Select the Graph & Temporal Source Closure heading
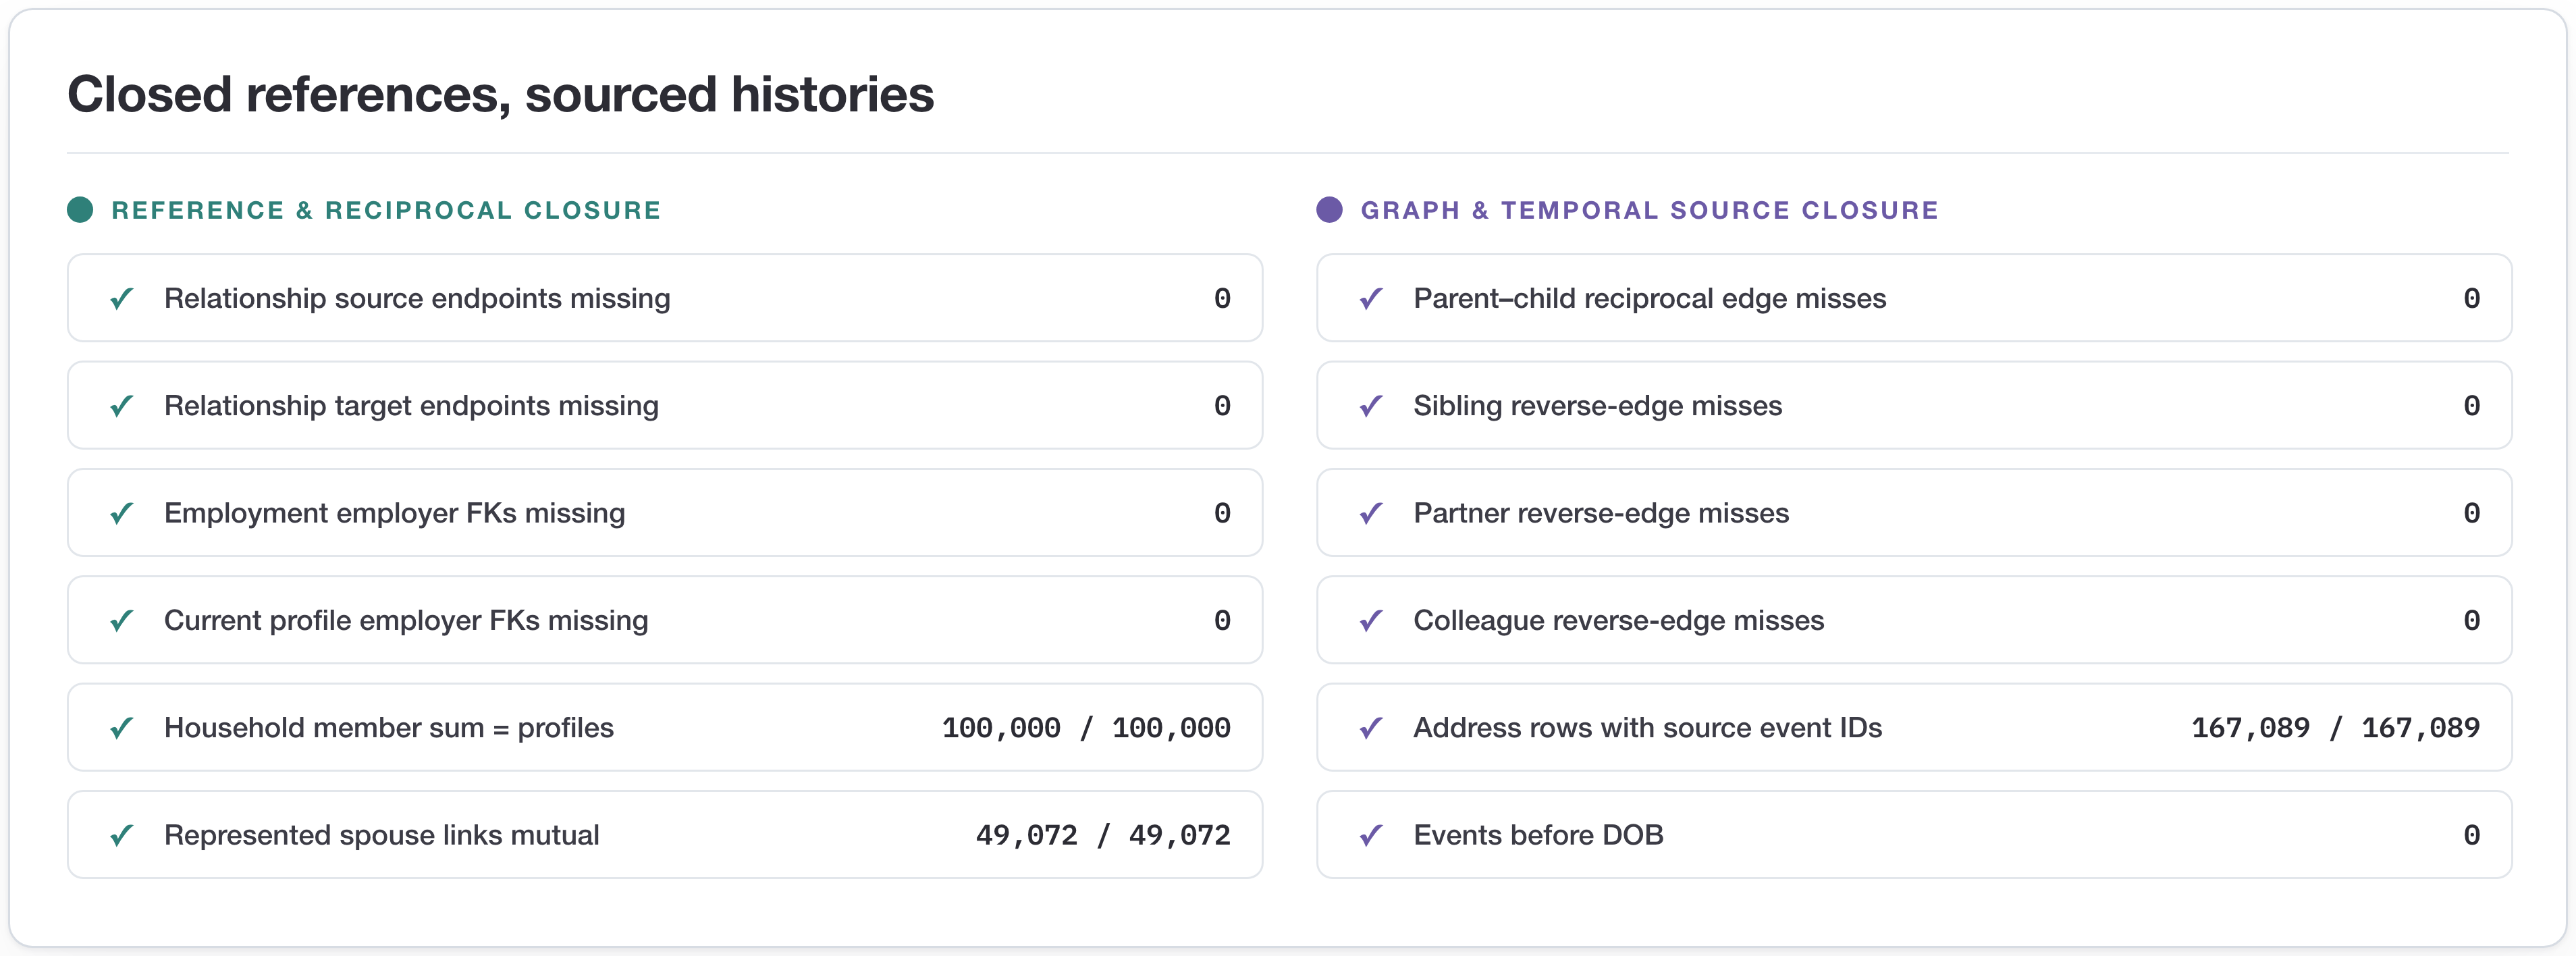This screenshot has width=2576, height=956. [x=1649, y=210]
